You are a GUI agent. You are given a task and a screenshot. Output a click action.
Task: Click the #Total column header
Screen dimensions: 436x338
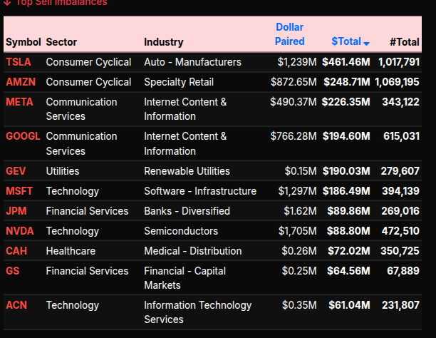click(405, 42)
